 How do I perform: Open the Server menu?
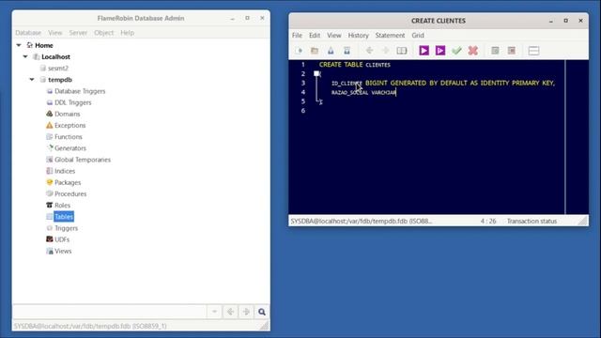[78, 33]
